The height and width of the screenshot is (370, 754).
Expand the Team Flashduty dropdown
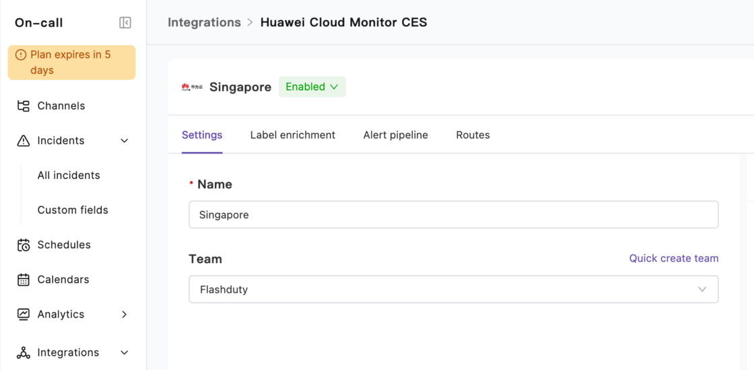(x=453, y=289)
